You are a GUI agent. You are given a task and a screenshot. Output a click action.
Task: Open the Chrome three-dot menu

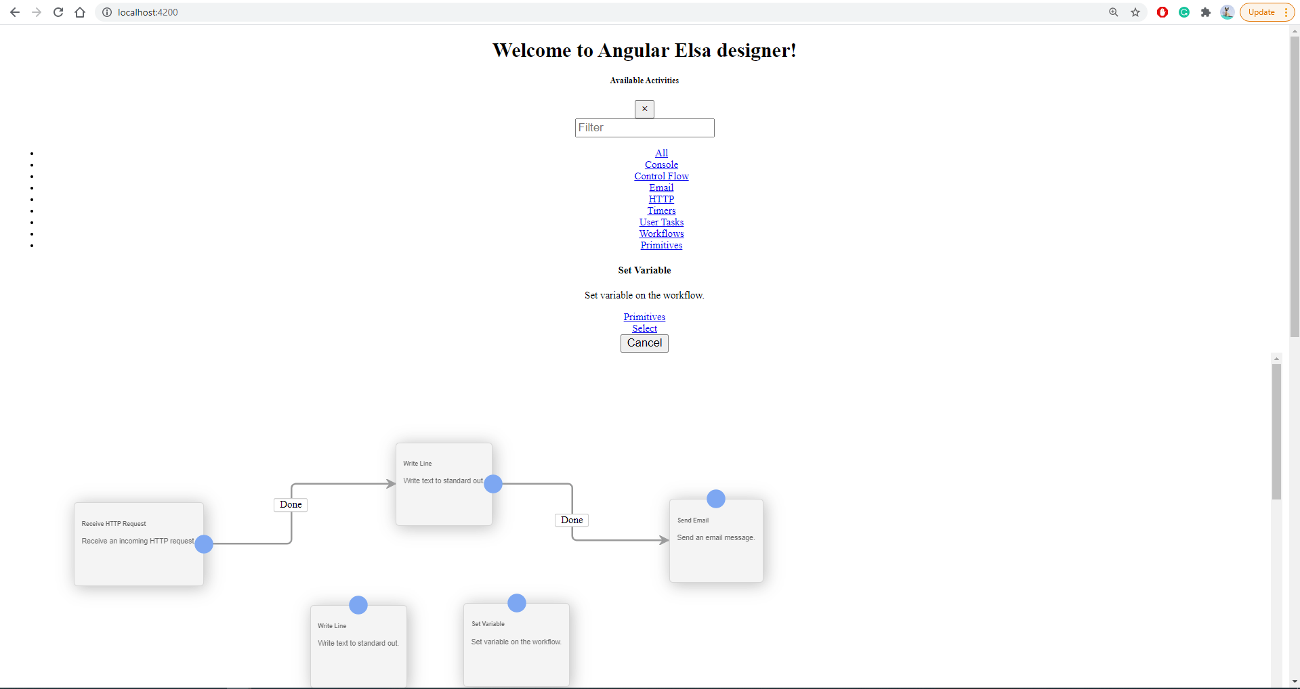1286,12
